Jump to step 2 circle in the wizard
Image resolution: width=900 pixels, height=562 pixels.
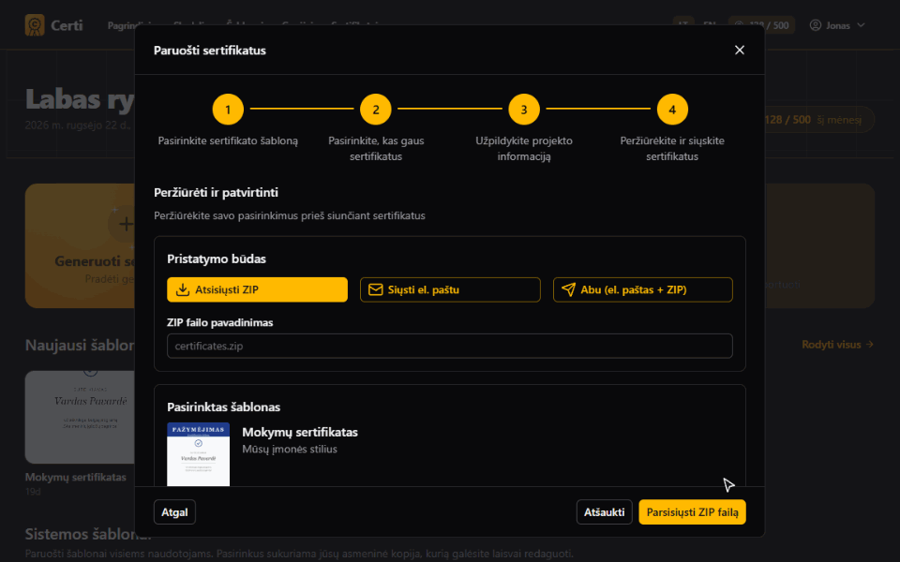point(376,109)
